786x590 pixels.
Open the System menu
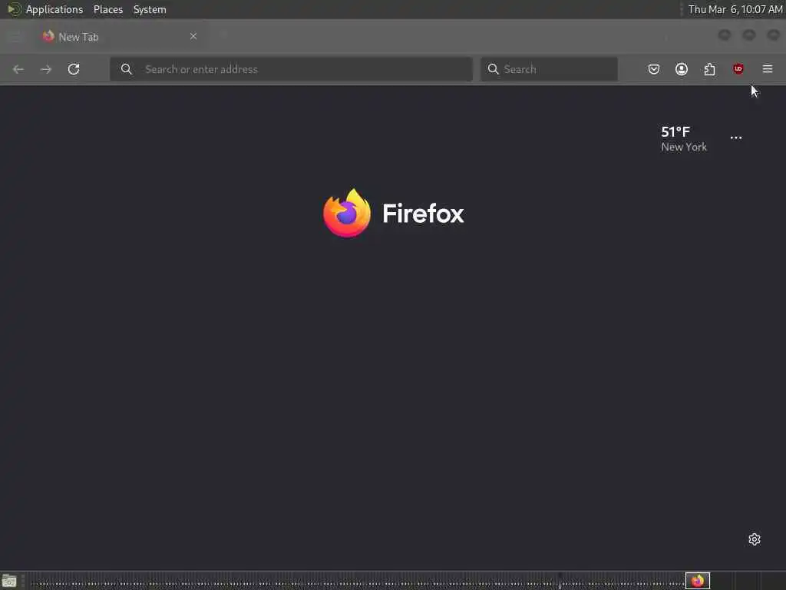150,9
